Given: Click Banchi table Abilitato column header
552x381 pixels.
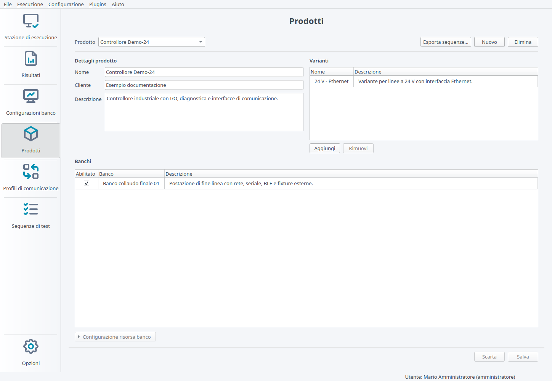Looking at the screenshot, I should click(87, 174).
